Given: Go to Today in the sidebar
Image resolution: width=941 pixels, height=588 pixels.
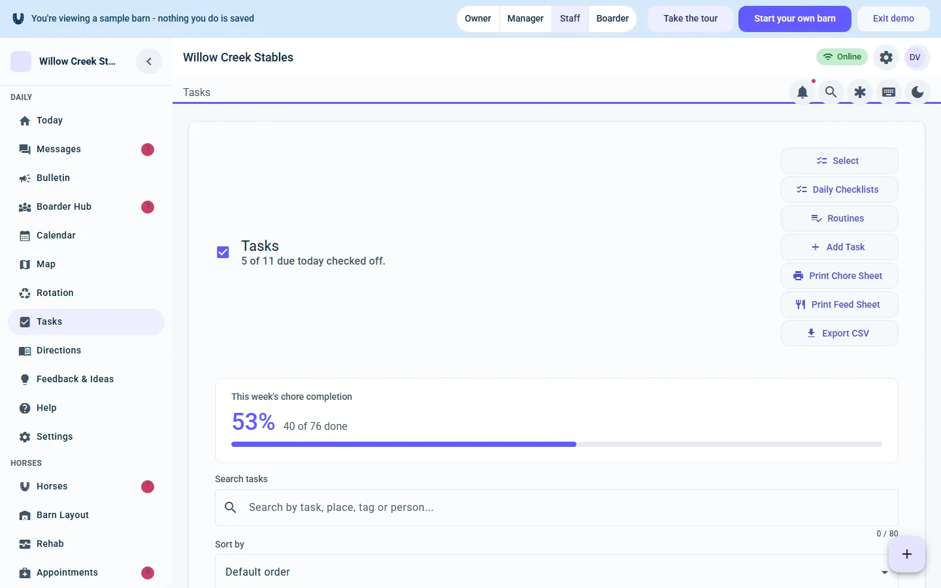Looking at the screenshot, I should pos(86,120).
